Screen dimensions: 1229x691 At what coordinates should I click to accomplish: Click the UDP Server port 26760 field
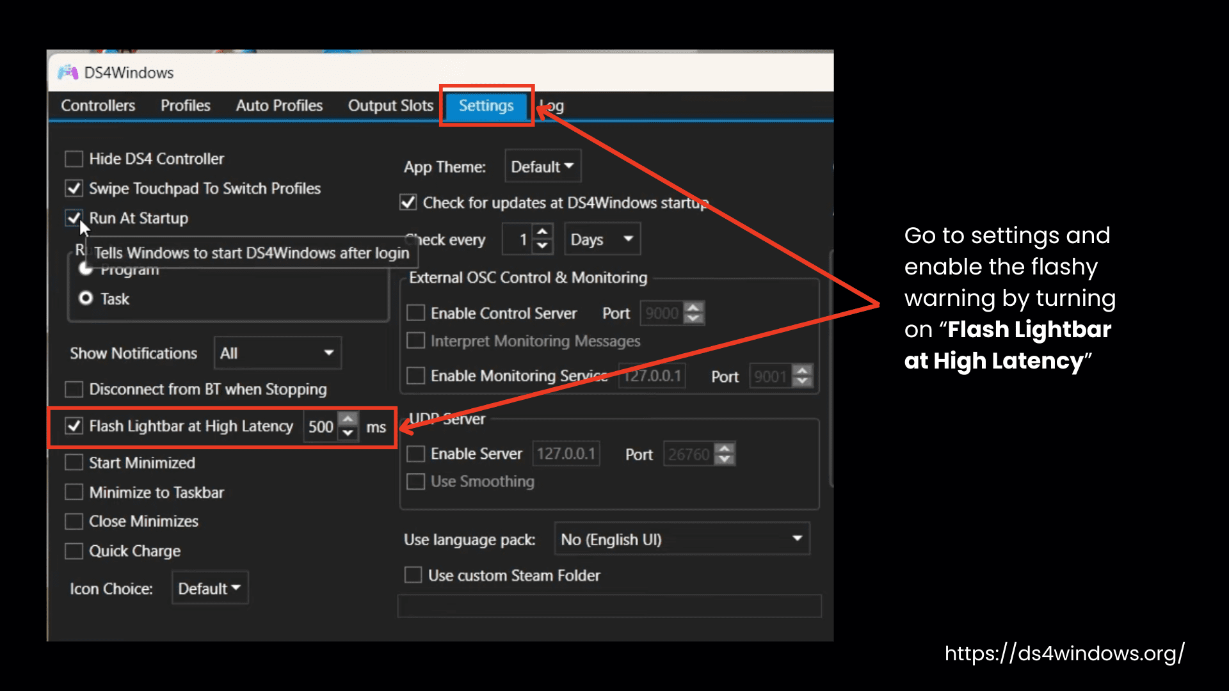689,454
